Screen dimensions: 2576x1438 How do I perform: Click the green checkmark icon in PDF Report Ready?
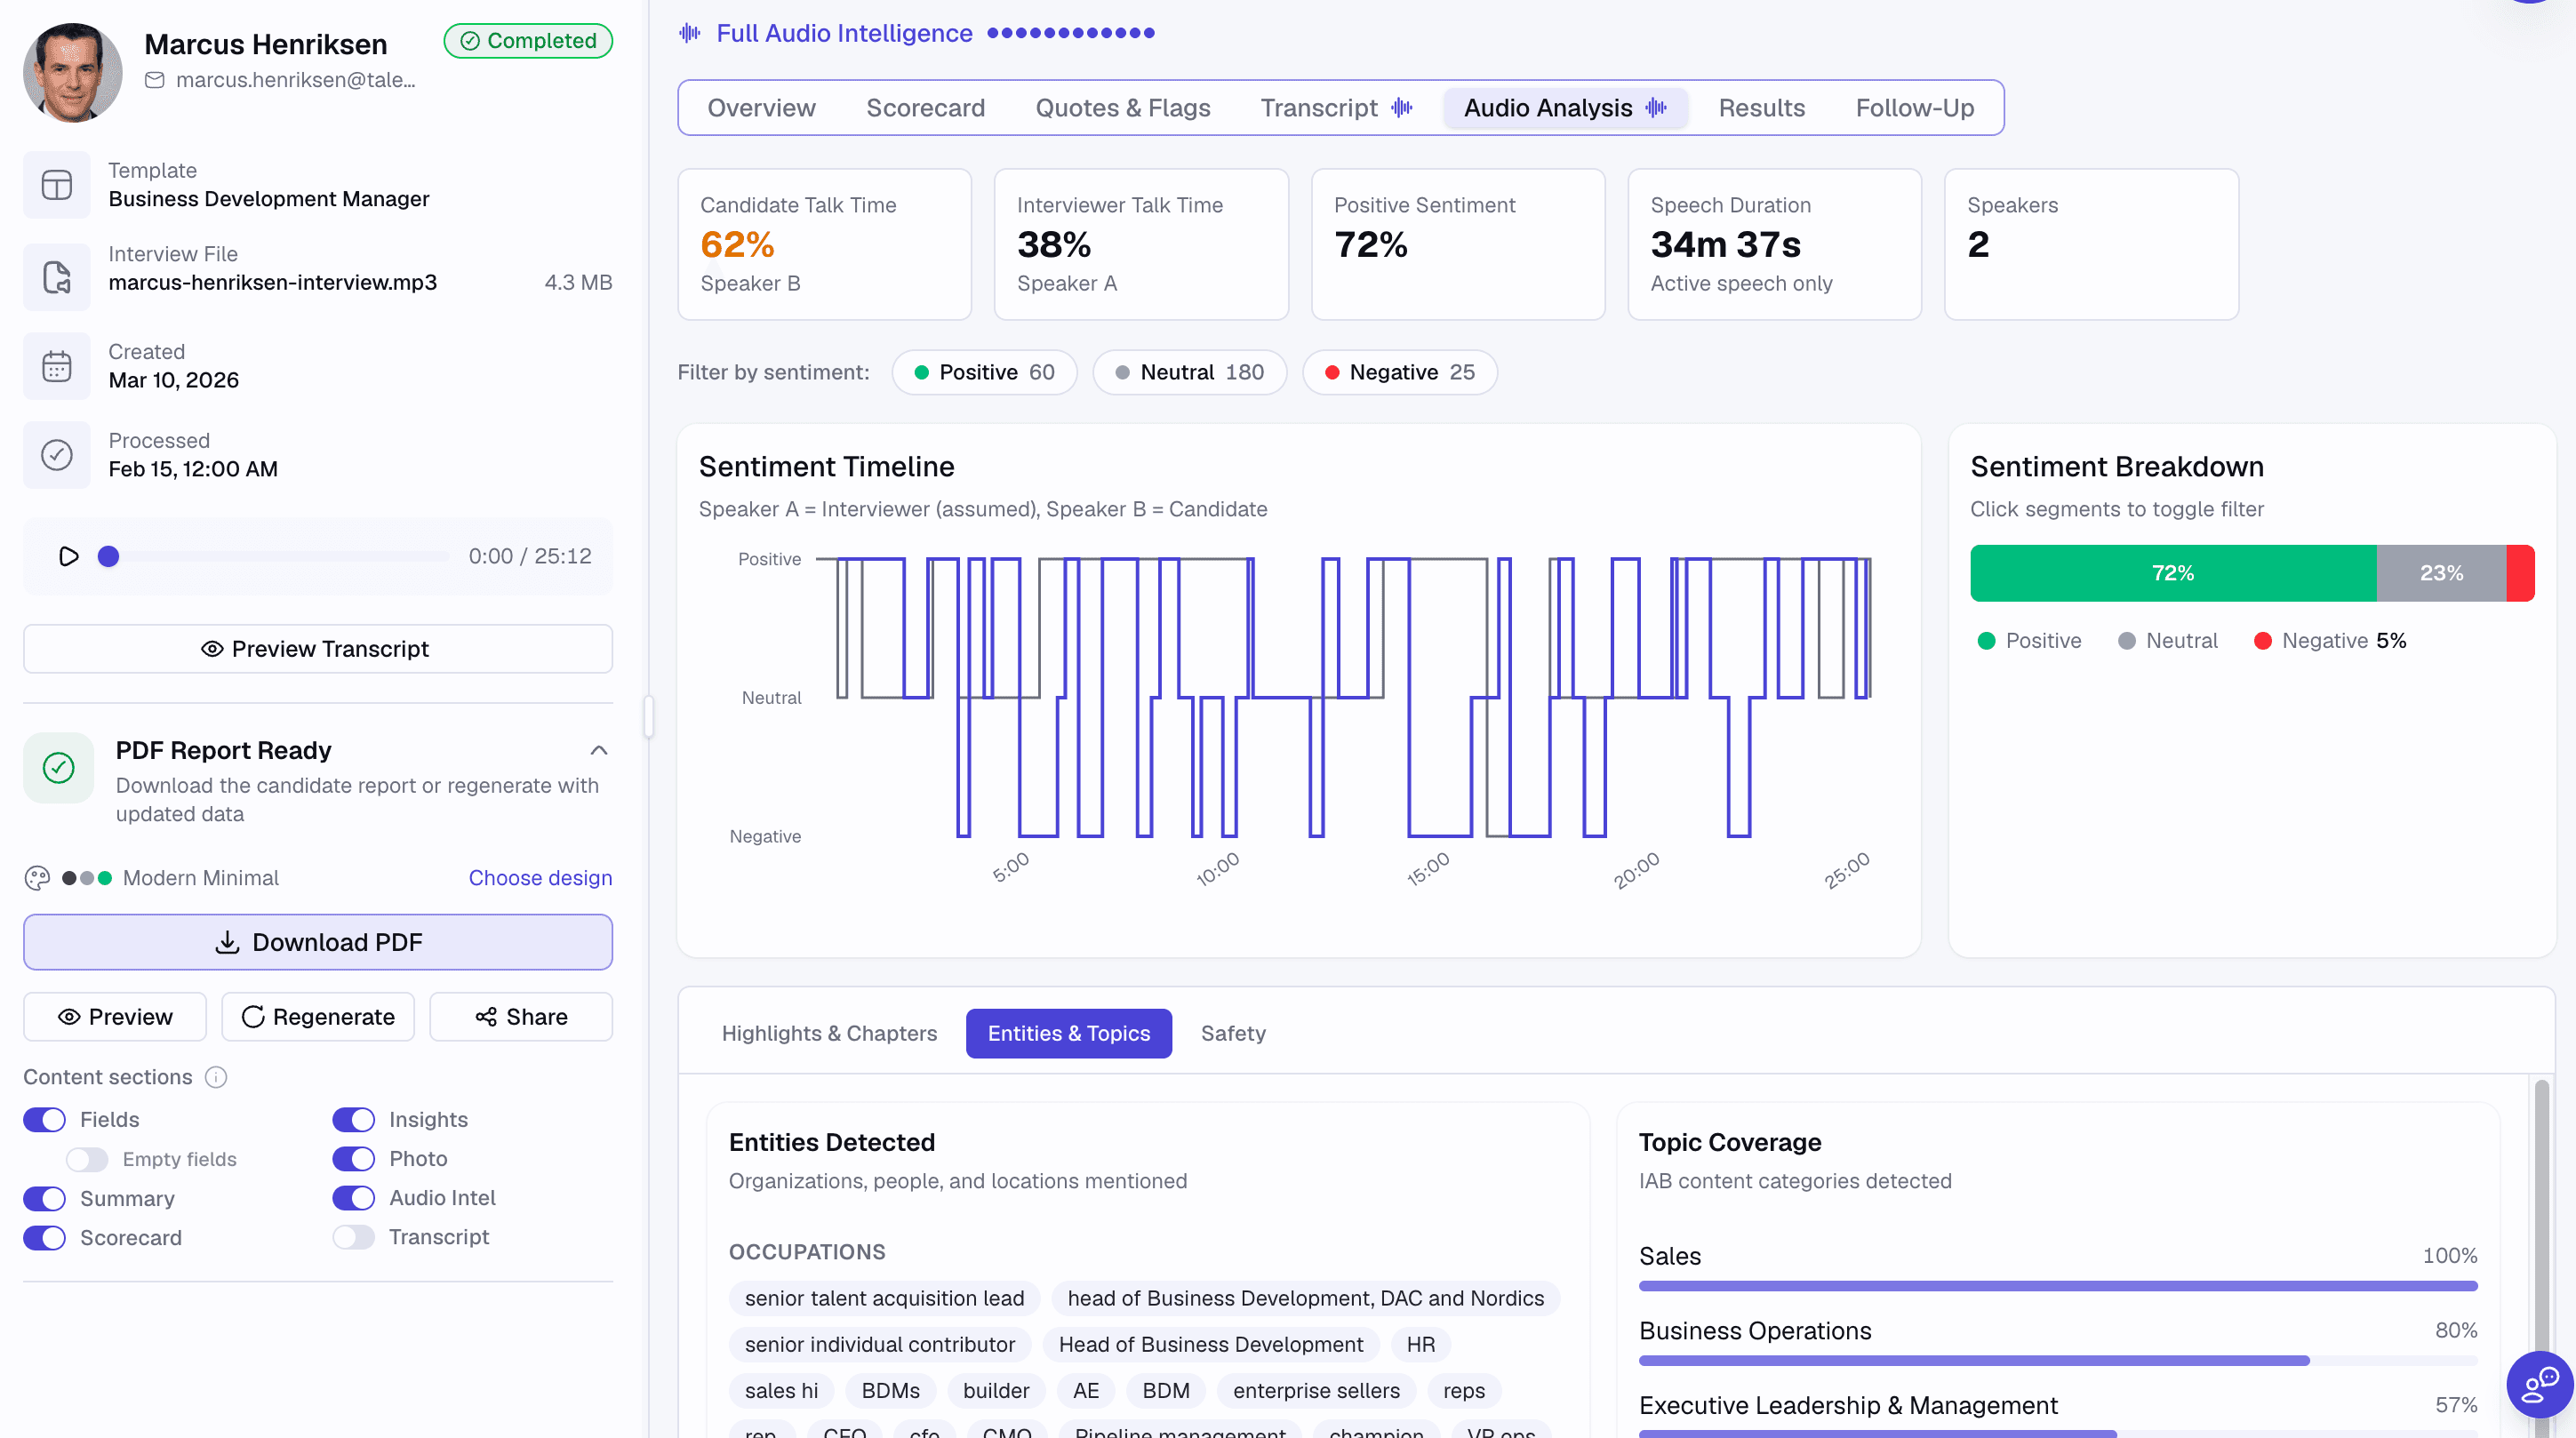(57, 768)
